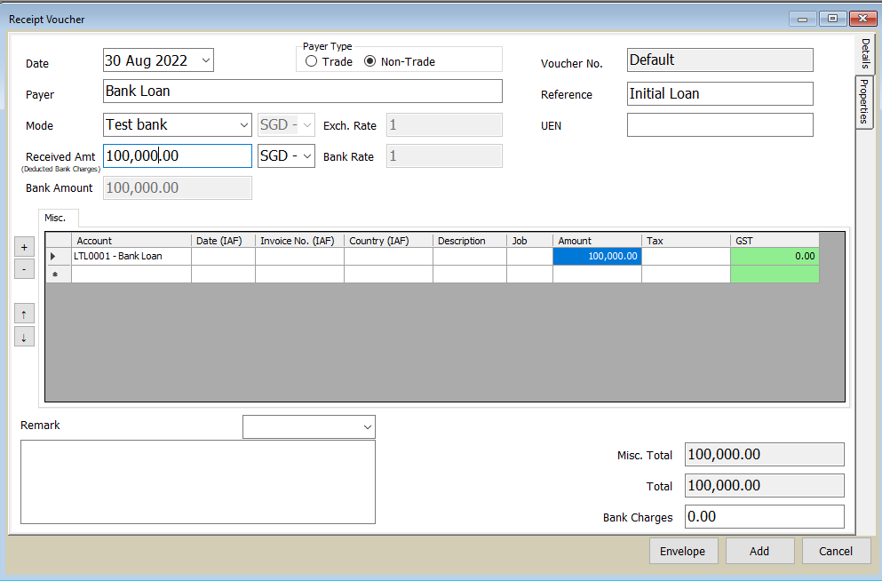Click the Cancel button
Image resolution: width=882 pixels, height=581 pixels.
coord(836,551)
